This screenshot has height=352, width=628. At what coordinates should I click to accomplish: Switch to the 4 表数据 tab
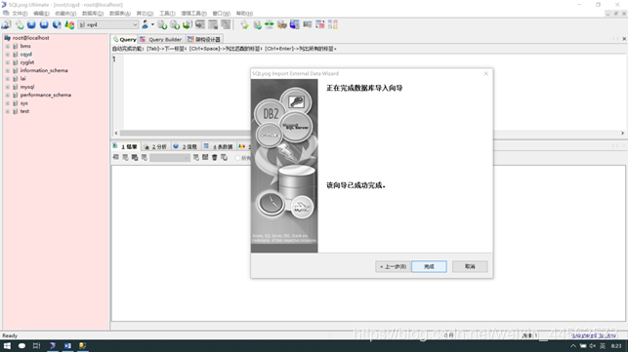coord(218,147)
